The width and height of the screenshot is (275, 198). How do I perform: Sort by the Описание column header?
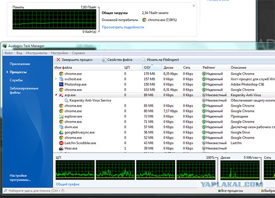tap(252, 68)
